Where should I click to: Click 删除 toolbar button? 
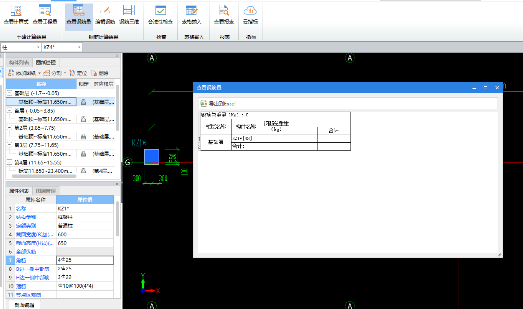pos(100,73)
